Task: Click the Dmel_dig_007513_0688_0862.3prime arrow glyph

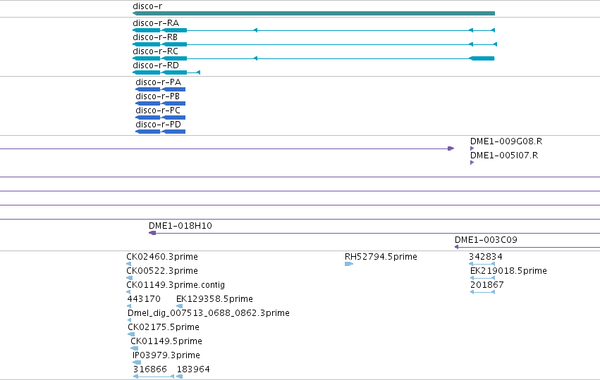Action: pyautogui.click(x=129, y=320)
